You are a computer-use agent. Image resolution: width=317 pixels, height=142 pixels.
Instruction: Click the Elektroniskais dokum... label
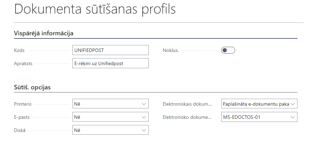tap(187, 104)
